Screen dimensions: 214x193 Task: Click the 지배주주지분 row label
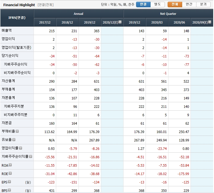(x=14, y=106)
